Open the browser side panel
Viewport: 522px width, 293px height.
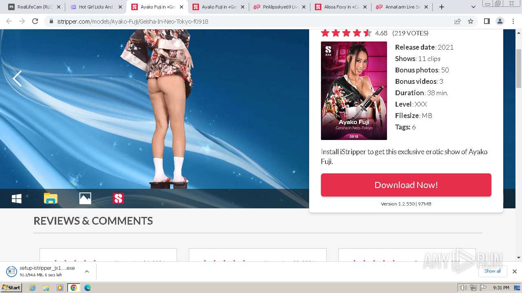pyautogui.click(x=487, y=21)
